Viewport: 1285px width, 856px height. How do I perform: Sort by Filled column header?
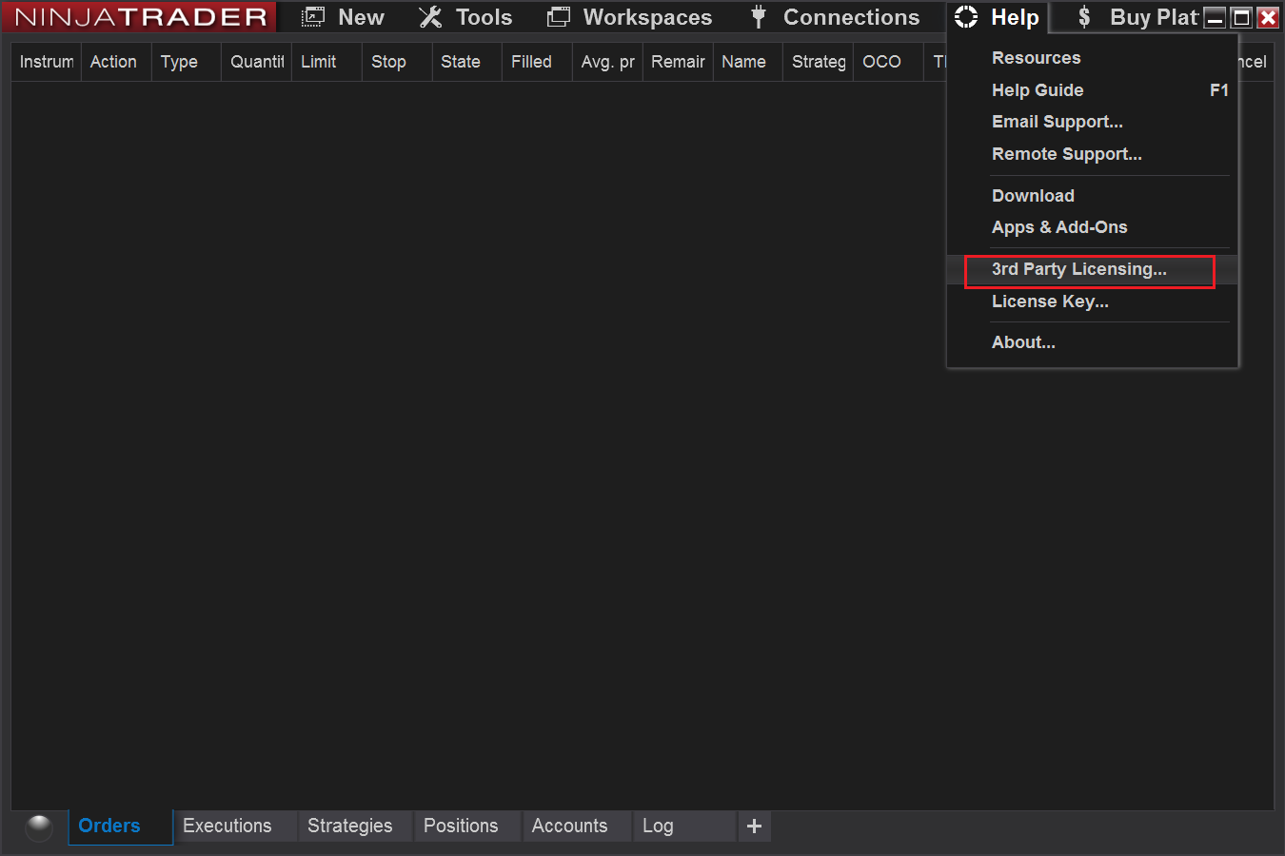click(537, 62)
